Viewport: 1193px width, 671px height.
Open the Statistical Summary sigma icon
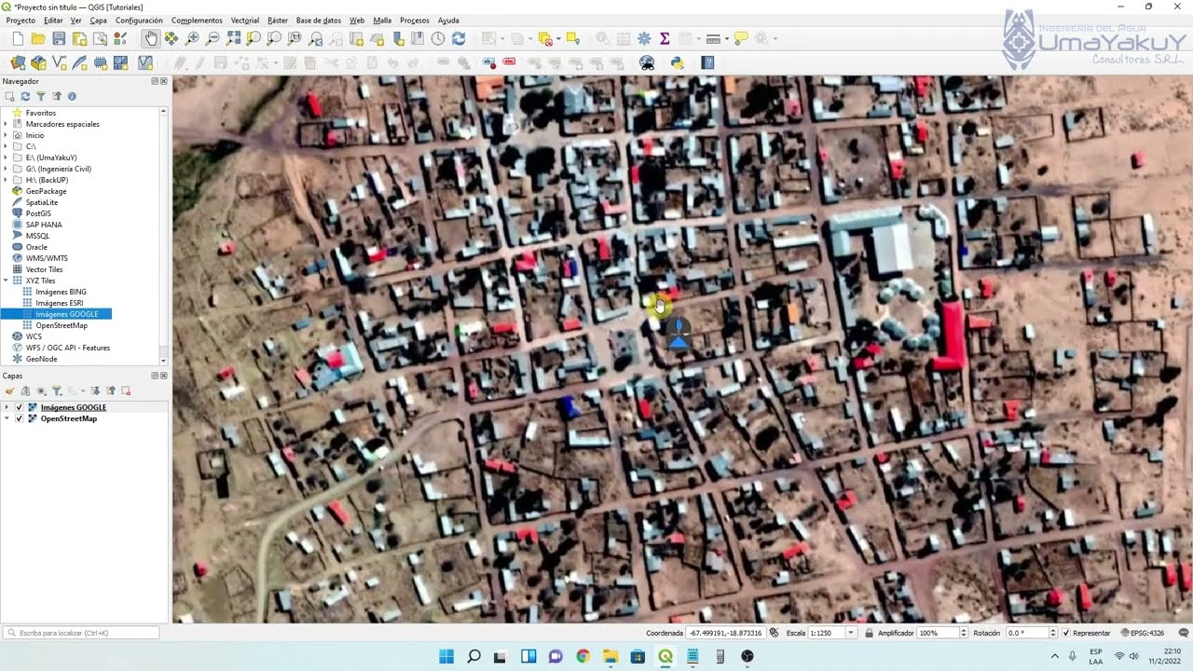coord(665,38)
